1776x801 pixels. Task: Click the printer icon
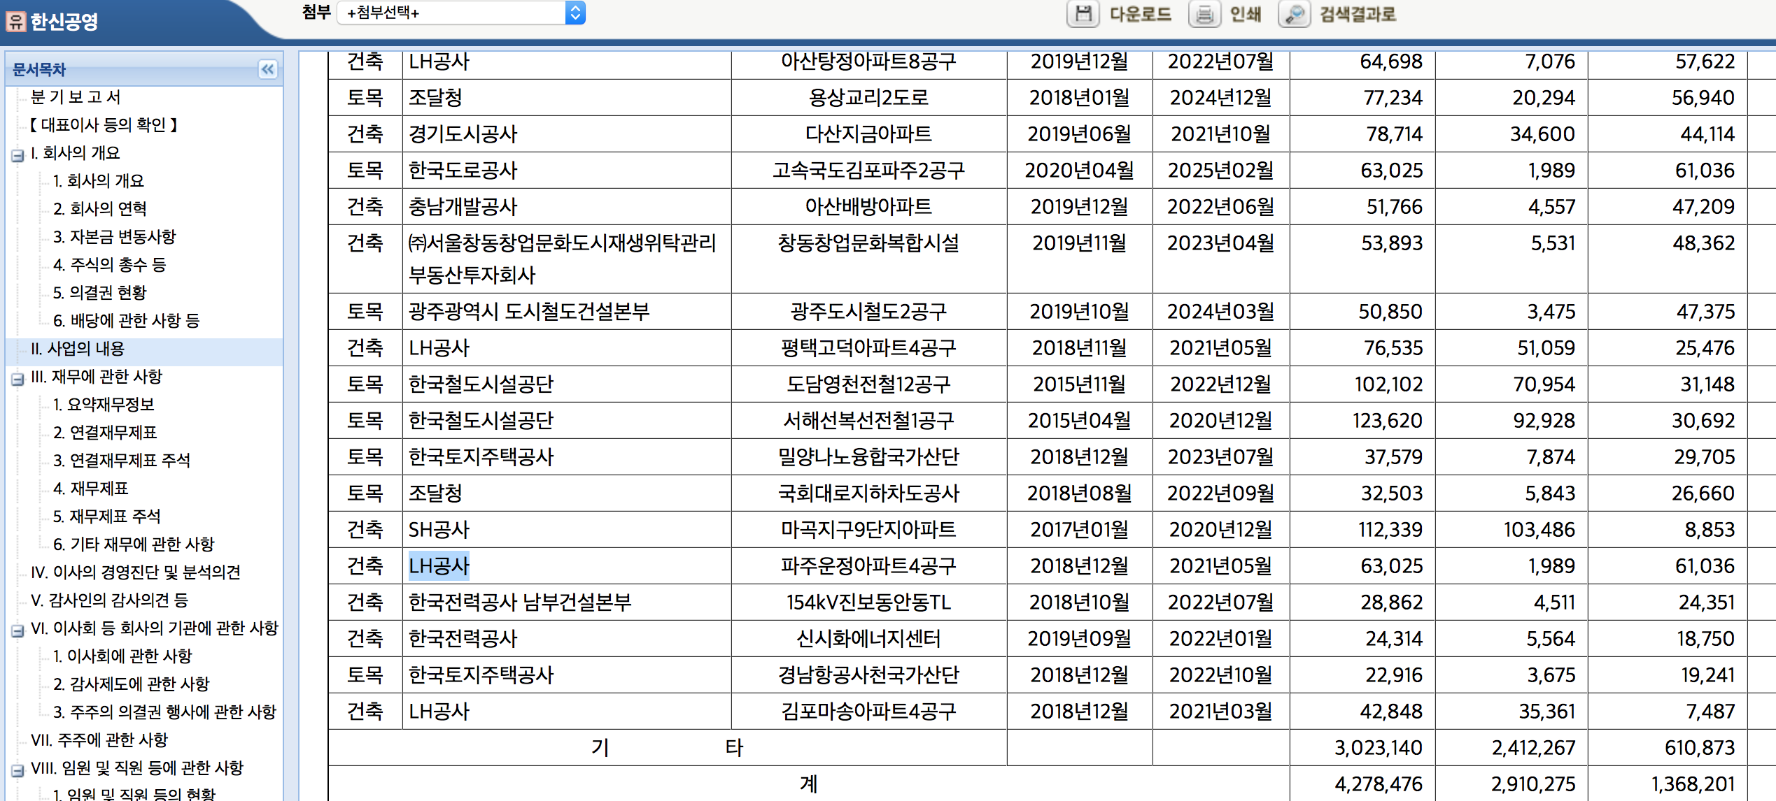click(x=1204, y=14)
